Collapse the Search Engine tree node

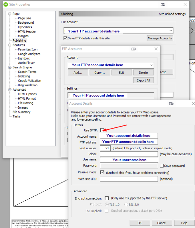(10, 67)
